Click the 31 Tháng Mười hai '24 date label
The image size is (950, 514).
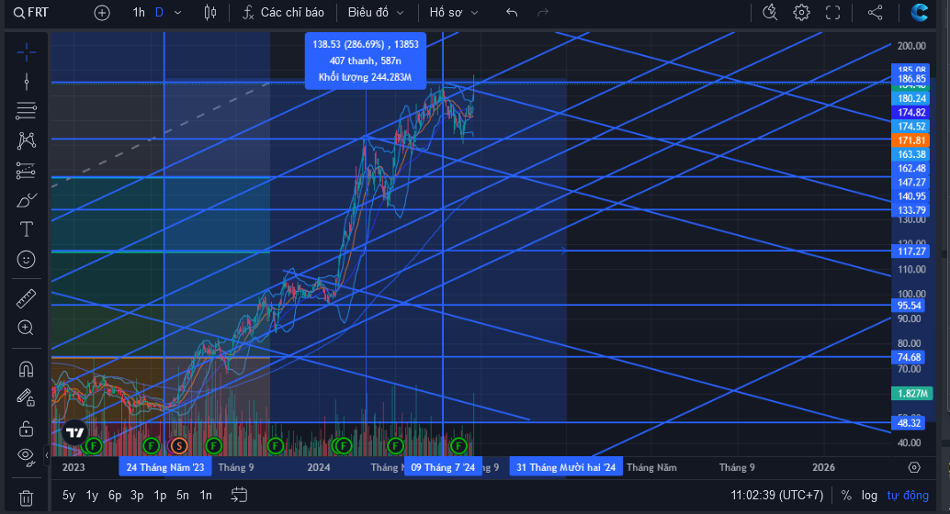pos(566,467)
